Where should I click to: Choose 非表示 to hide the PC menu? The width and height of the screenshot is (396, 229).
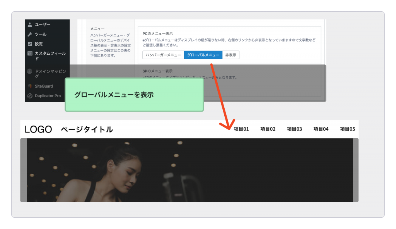pos(231,55)
